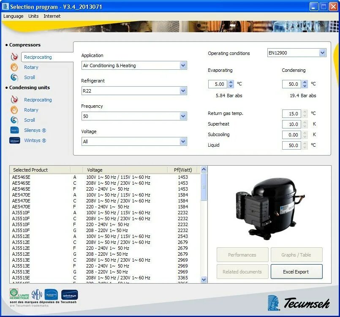Open the Language menu

point(13,16)
